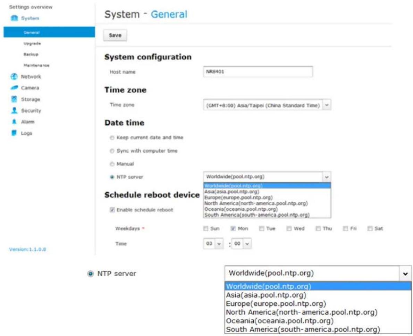Pick Asia(asia.pool.ntp.org) in enlarged list
The image size is (413, 336).
click(x=318, y=295)
